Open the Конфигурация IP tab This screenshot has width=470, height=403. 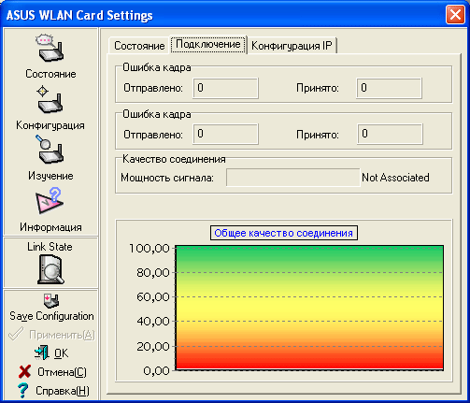292,46
